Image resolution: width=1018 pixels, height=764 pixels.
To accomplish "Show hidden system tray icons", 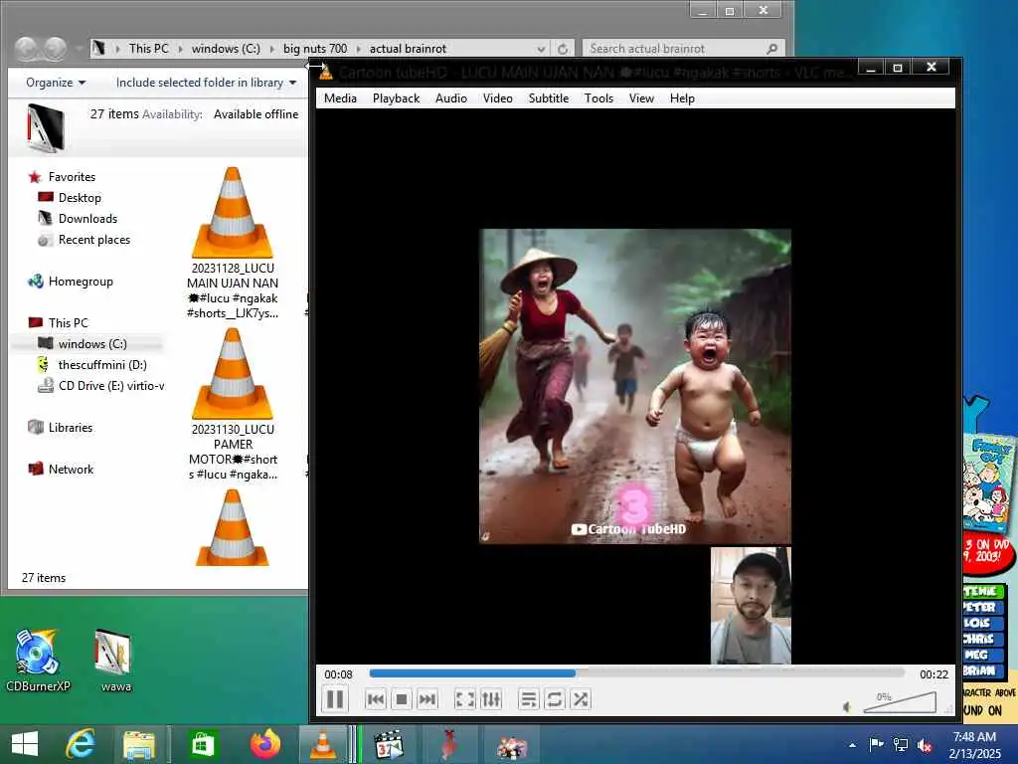I will [x=852, y=745].
